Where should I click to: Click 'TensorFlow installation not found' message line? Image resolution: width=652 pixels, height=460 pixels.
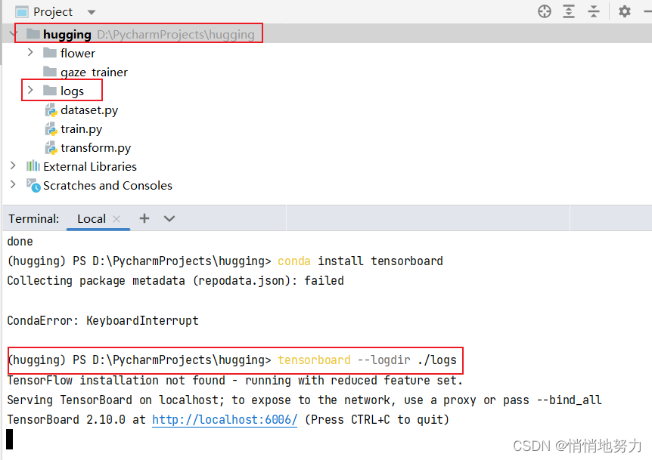(235, 380)
